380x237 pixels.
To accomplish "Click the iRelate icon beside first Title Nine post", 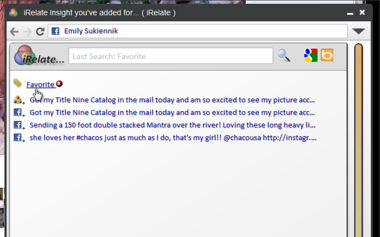I will 19,100.
